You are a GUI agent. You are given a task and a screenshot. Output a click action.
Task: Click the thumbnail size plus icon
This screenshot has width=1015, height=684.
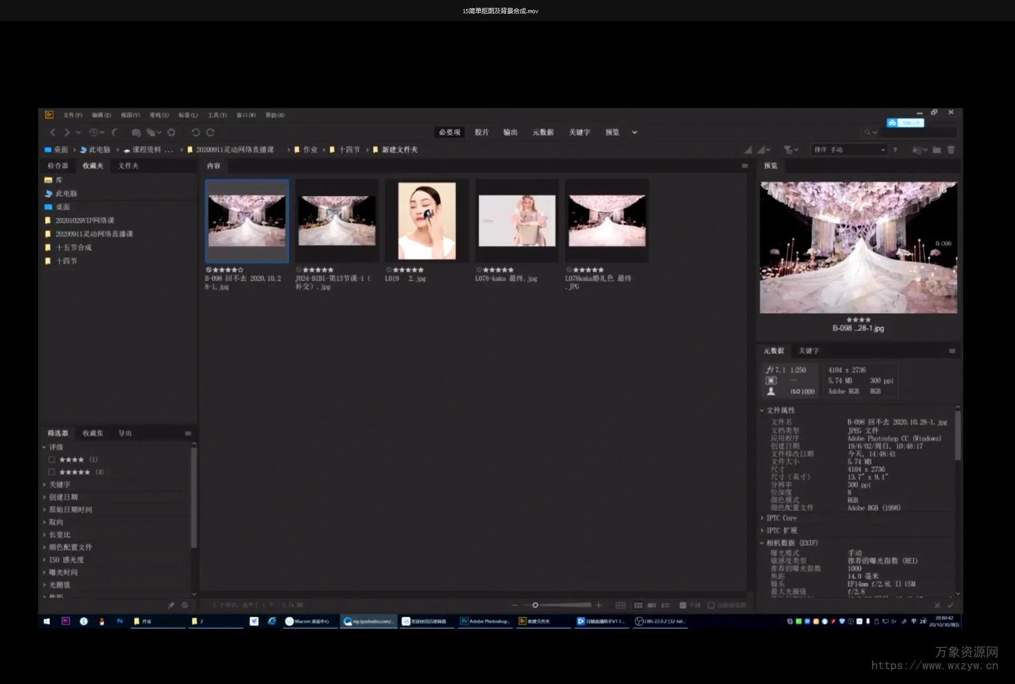[x=599, y=605]
